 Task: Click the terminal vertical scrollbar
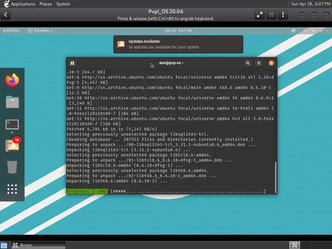(276, 177)
